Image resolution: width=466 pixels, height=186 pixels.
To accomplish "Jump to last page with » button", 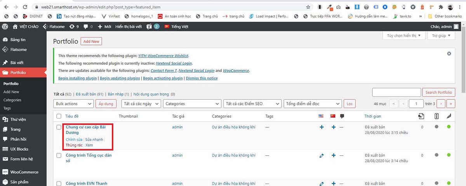I will (x=451, y=104).
